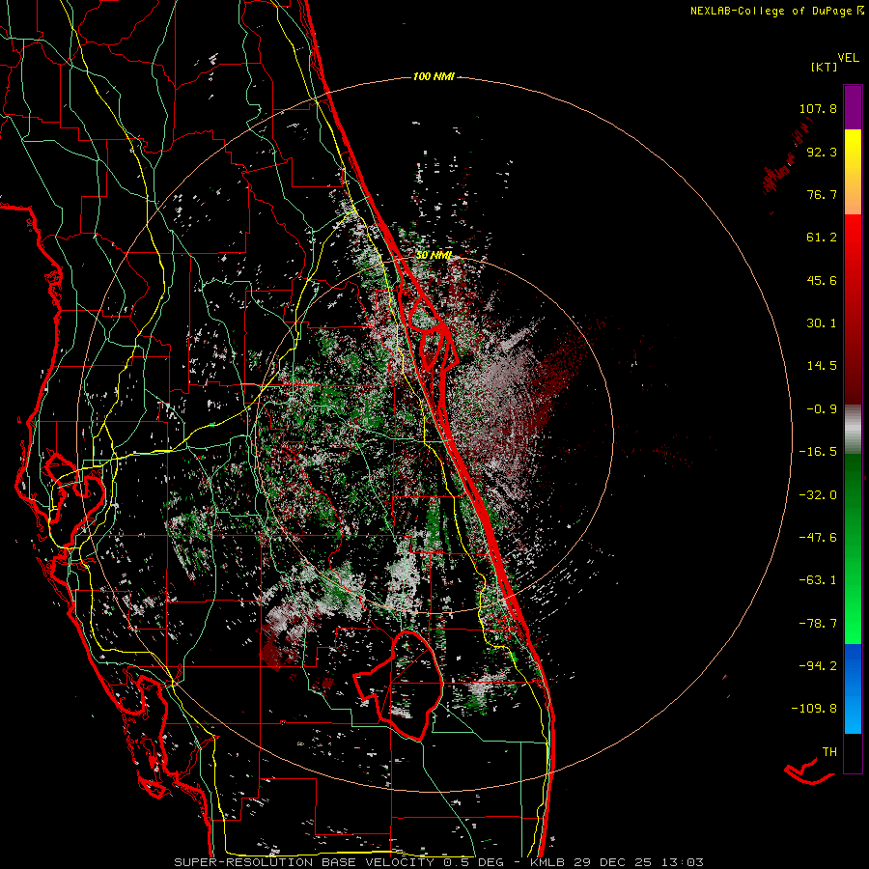Click the -94.2 value on the velocity scale
The width and height of the screenshot is (869, 869).
click(818, 666)
